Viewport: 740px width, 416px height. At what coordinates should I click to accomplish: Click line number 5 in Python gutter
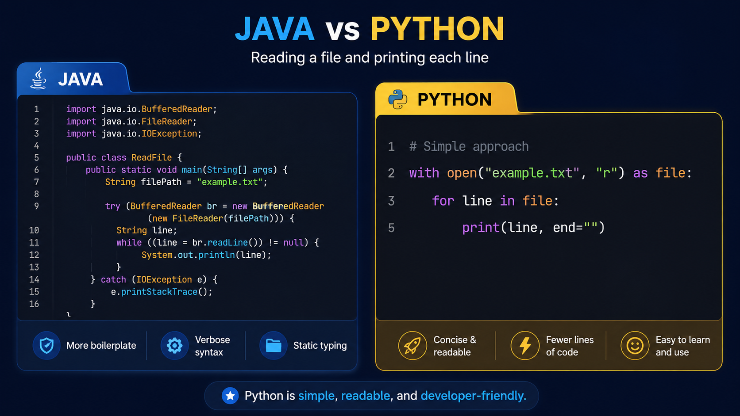(391, 228)
